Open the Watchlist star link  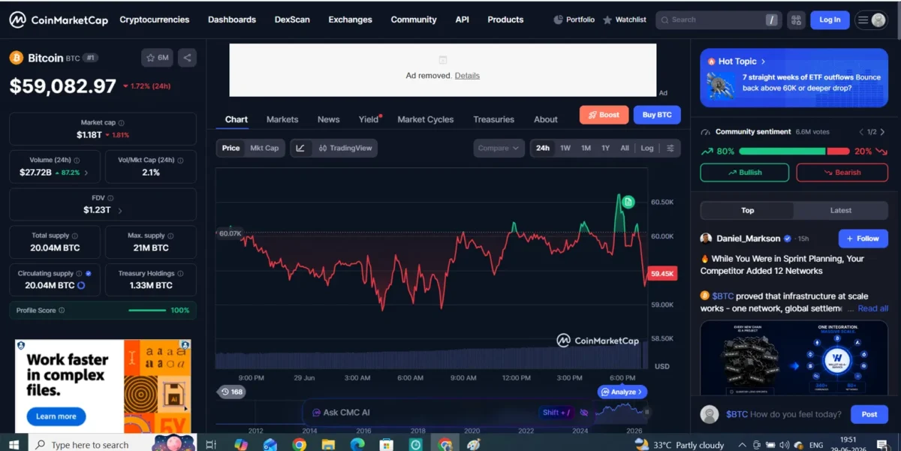coord(625,20)
